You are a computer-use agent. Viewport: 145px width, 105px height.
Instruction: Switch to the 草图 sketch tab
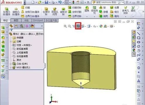click(16, 20)
